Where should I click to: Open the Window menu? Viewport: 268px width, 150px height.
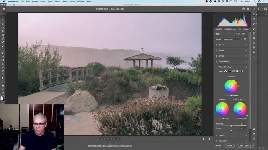coord(81,2)
